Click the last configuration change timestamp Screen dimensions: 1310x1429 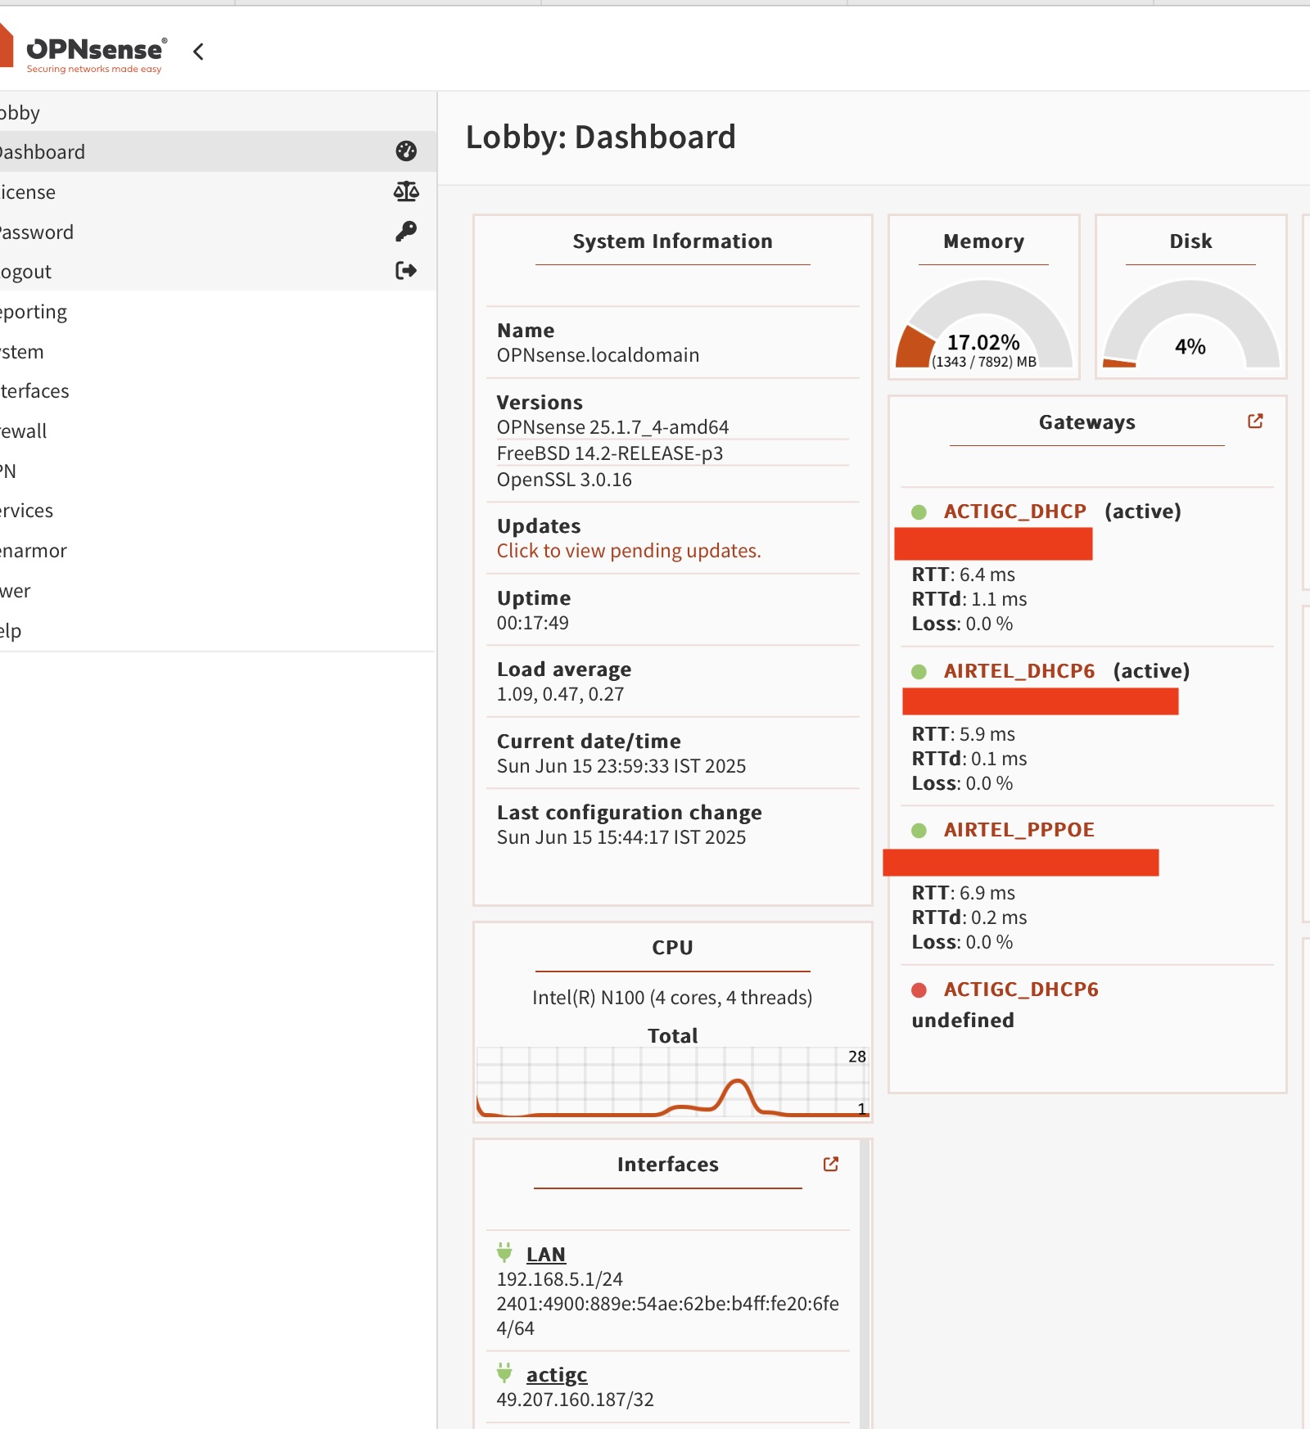click(621, 837)
